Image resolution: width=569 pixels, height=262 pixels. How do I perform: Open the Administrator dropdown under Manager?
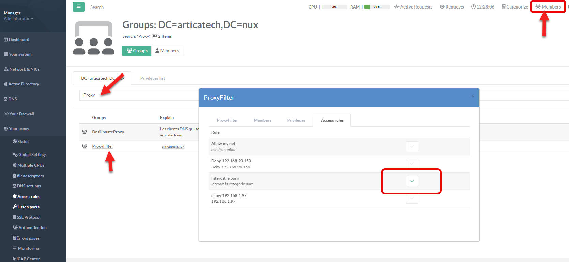tap(18, 19)
